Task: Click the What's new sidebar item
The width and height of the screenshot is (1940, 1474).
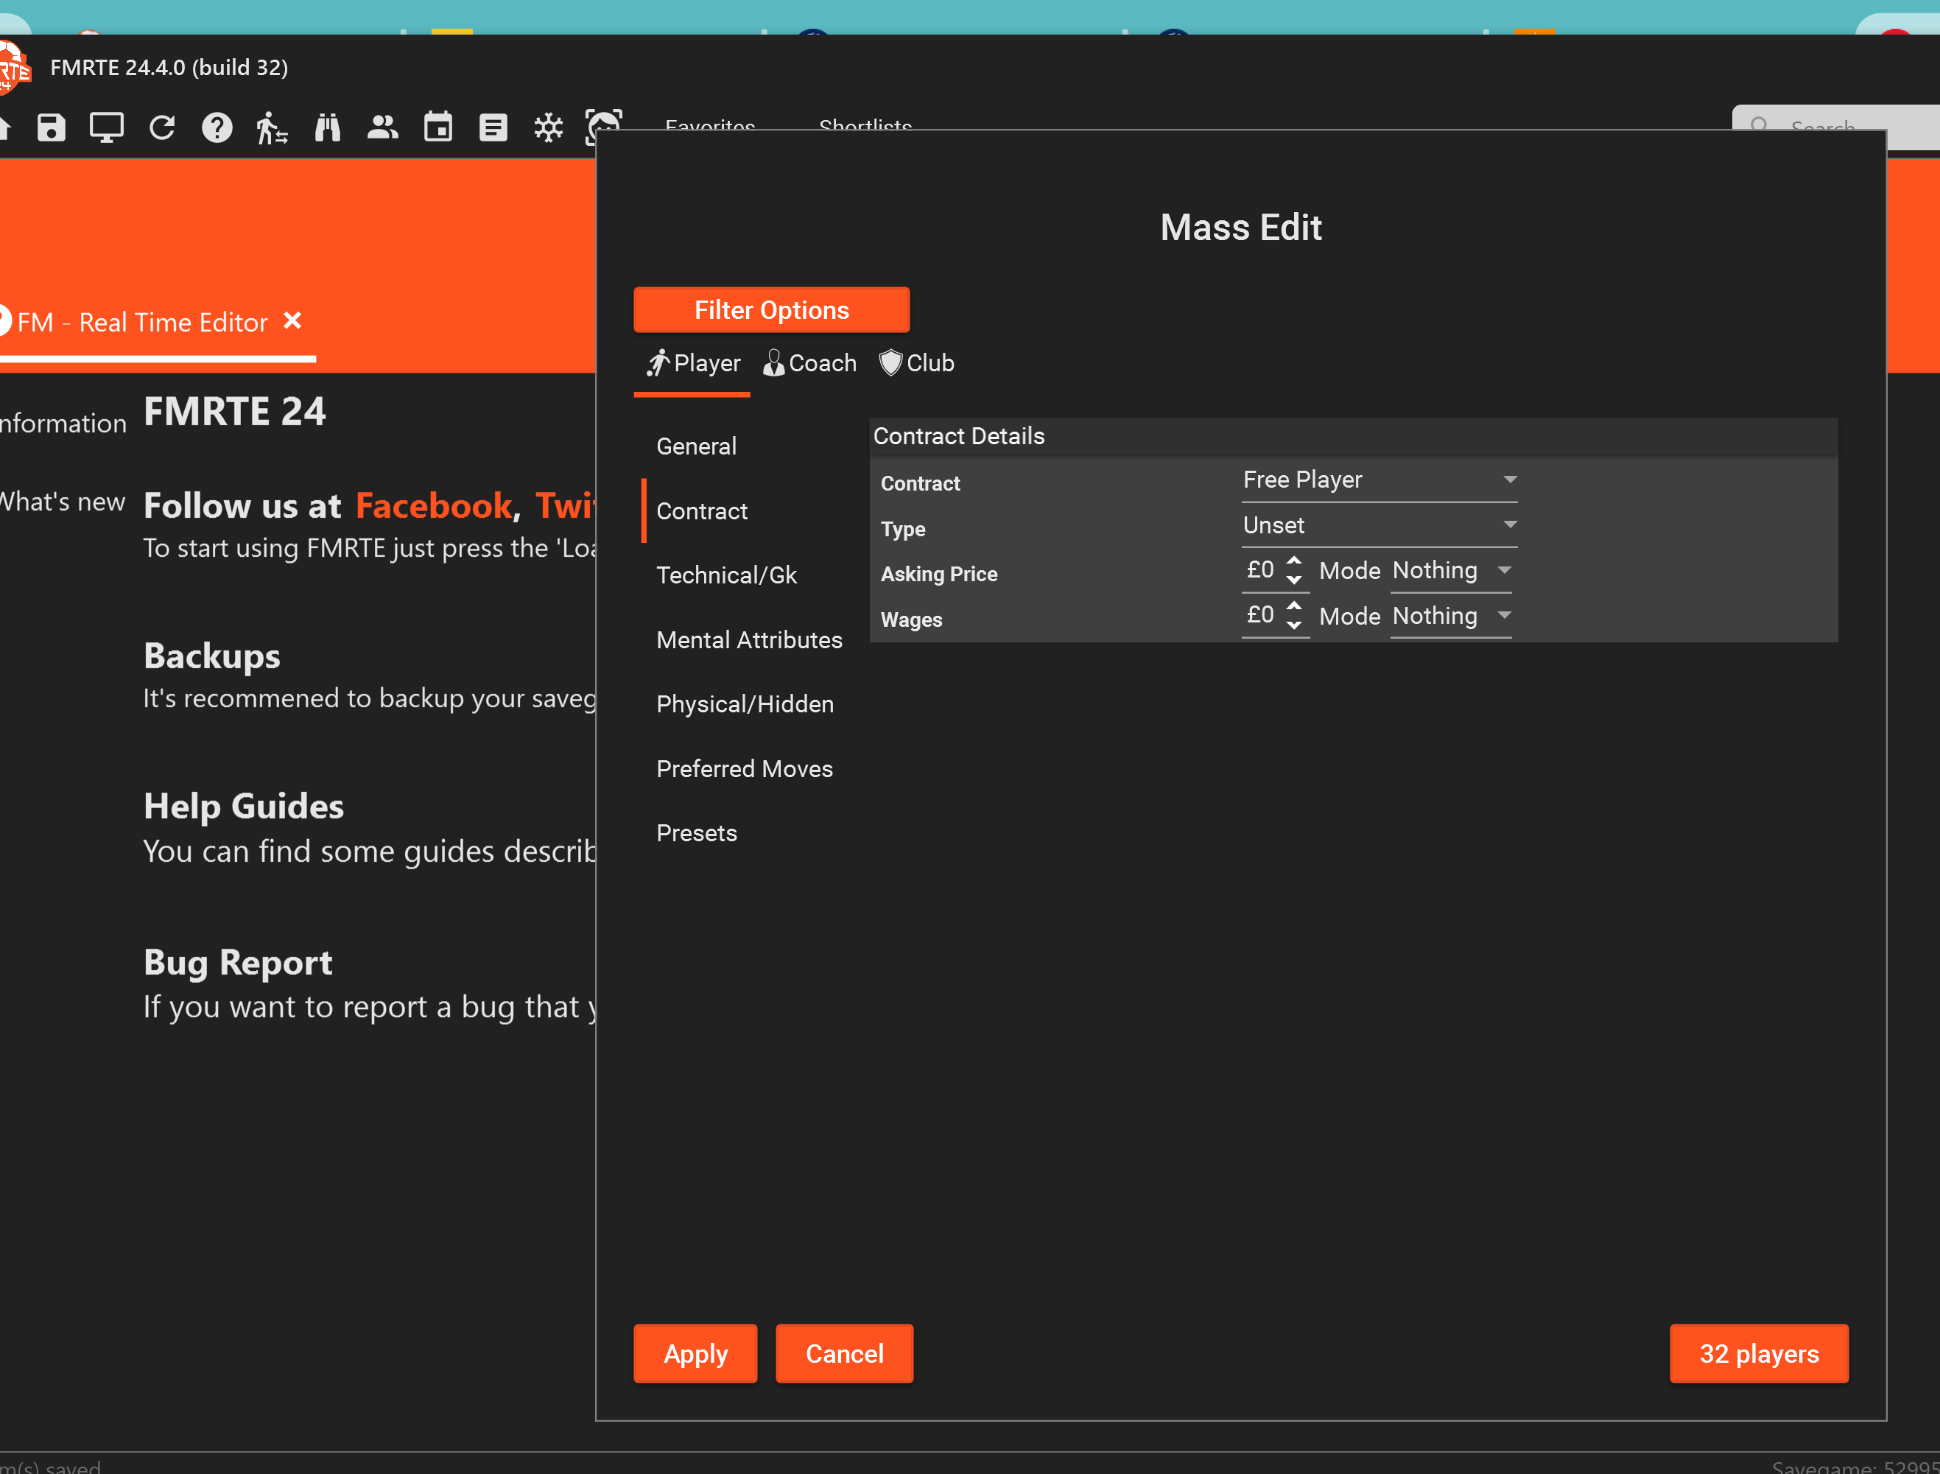Action: (63, 502)
